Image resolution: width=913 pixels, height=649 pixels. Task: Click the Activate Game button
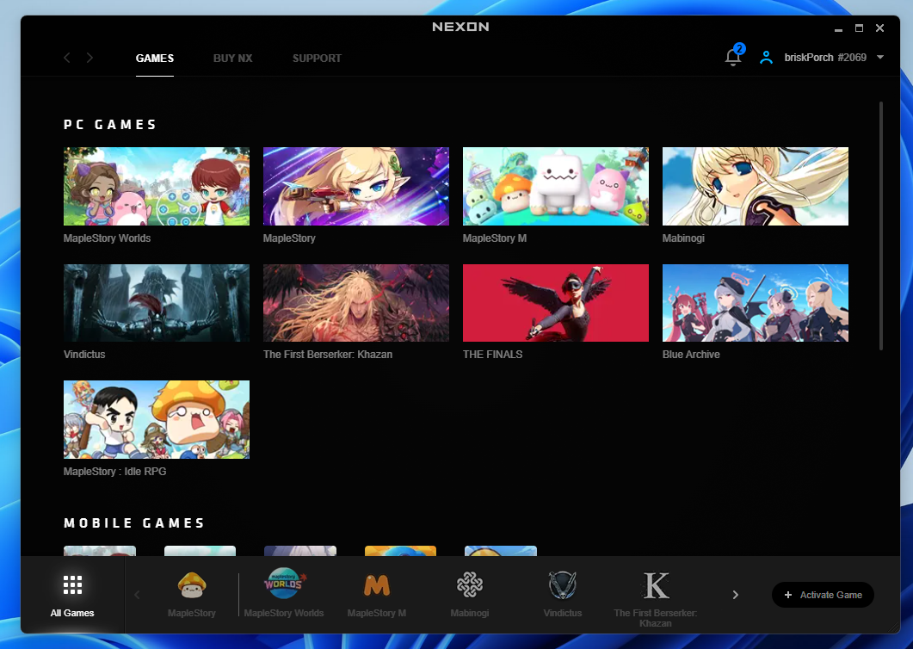click(823, 595)
